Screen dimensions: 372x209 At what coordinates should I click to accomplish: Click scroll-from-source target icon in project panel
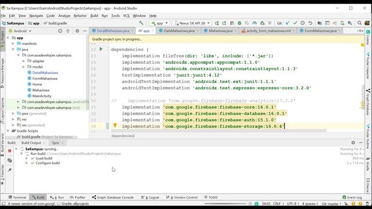tap(60, 31)
